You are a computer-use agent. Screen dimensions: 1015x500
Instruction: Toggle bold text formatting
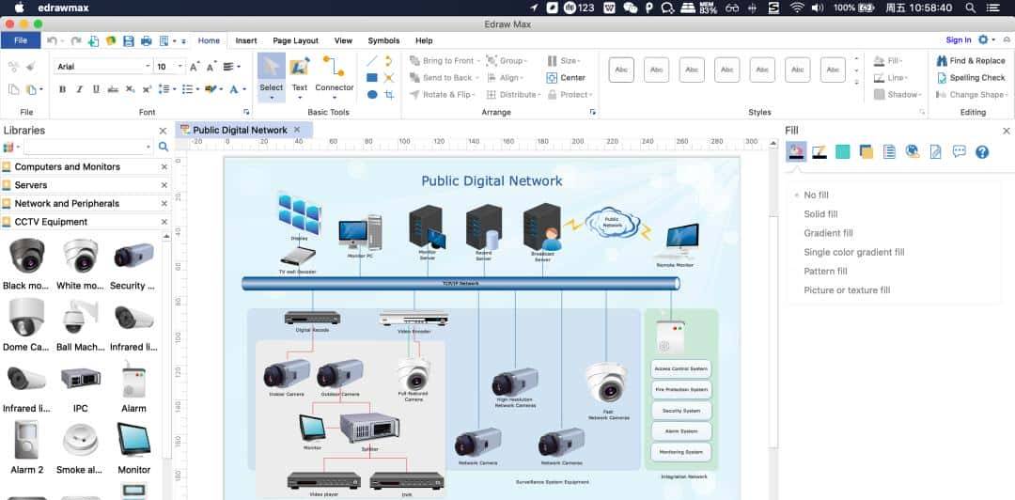click(x=63, y=90)
